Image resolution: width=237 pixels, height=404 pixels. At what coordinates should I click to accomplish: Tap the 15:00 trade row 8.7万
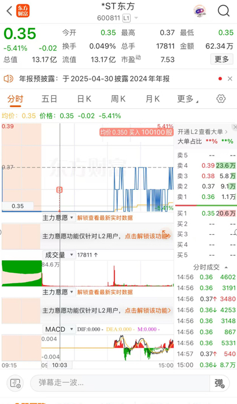[x=206, y=365]
